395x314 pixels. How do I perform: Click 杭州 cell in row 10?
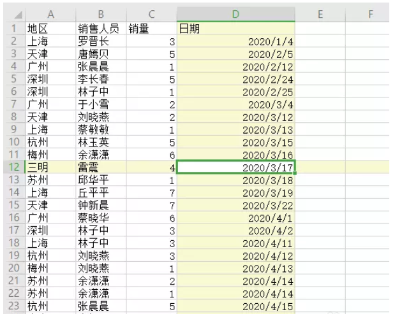(50, 142)
